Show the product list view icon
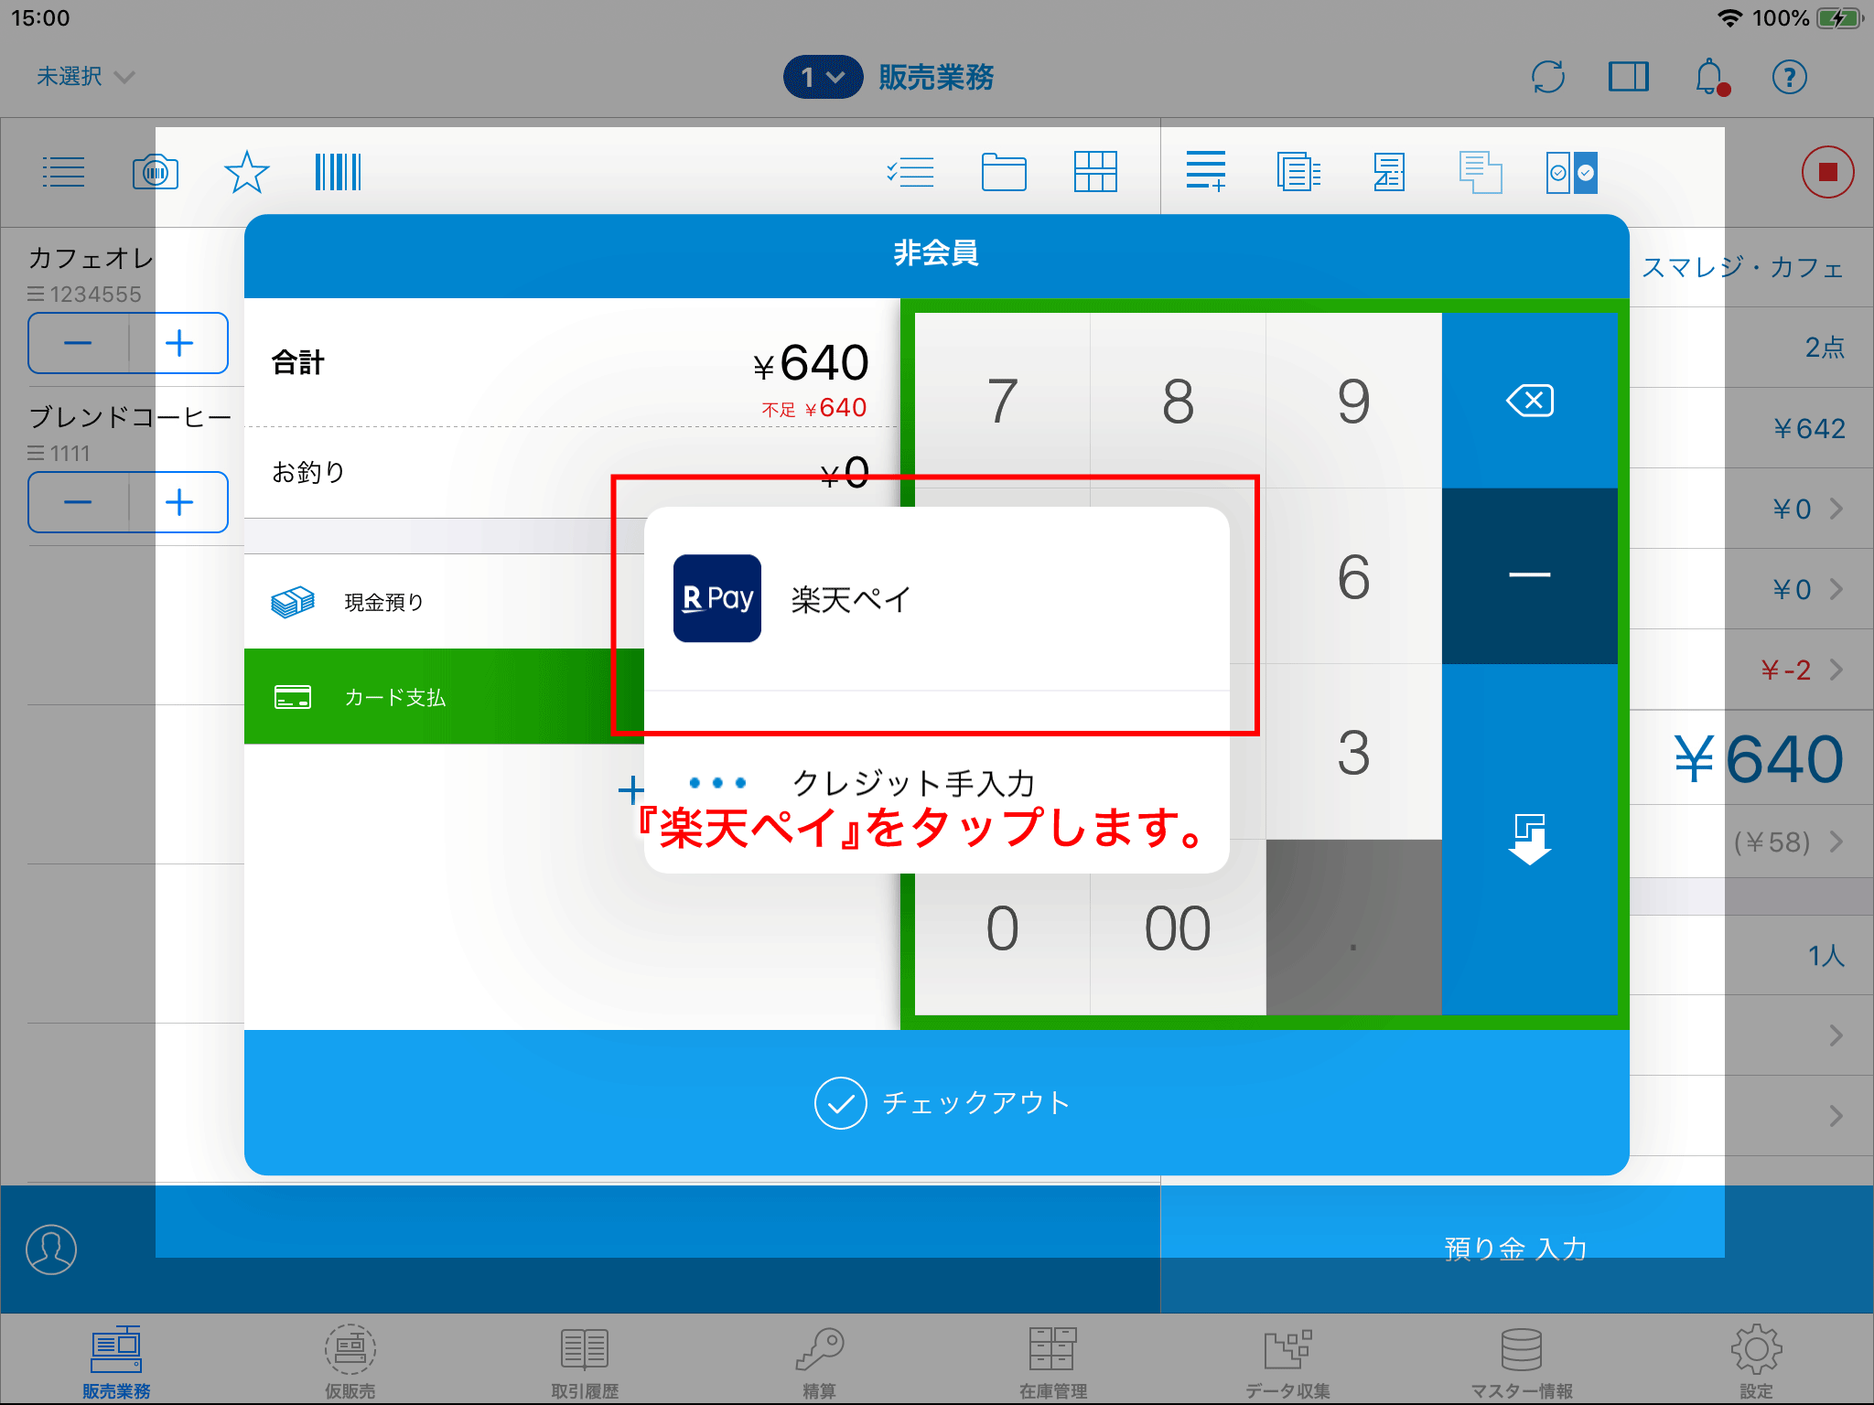The image size is (1874, 1405). click(64, 172)
